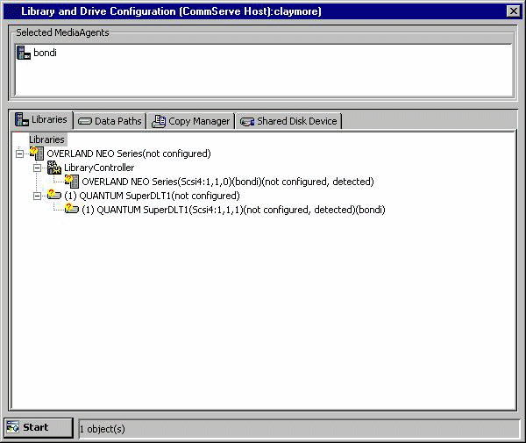Open the Copy Manager tab
The width and height of the screenshot is (526, 443).
tap(191, 121)
